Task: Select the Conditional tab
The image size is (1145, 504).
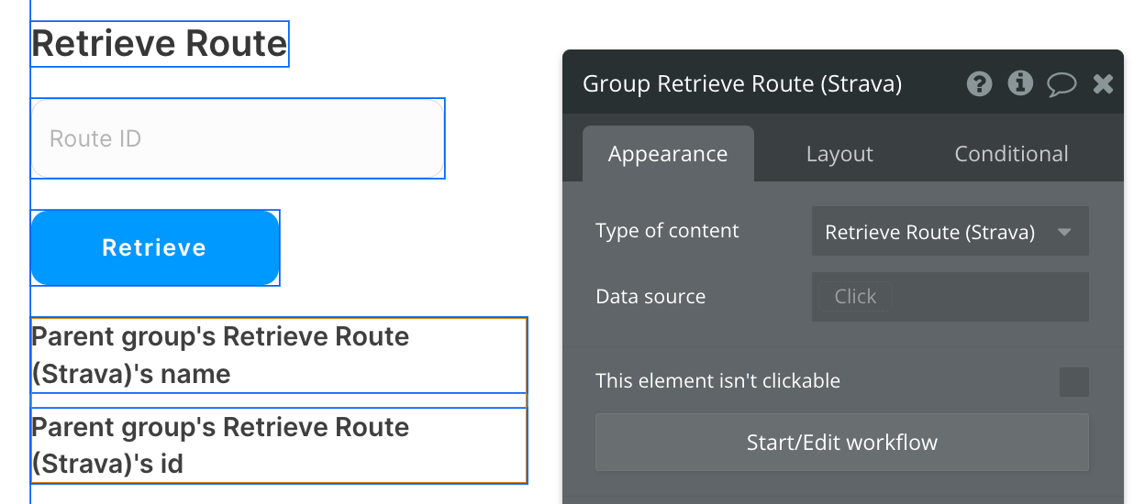Action: [x=1011, y=154]
